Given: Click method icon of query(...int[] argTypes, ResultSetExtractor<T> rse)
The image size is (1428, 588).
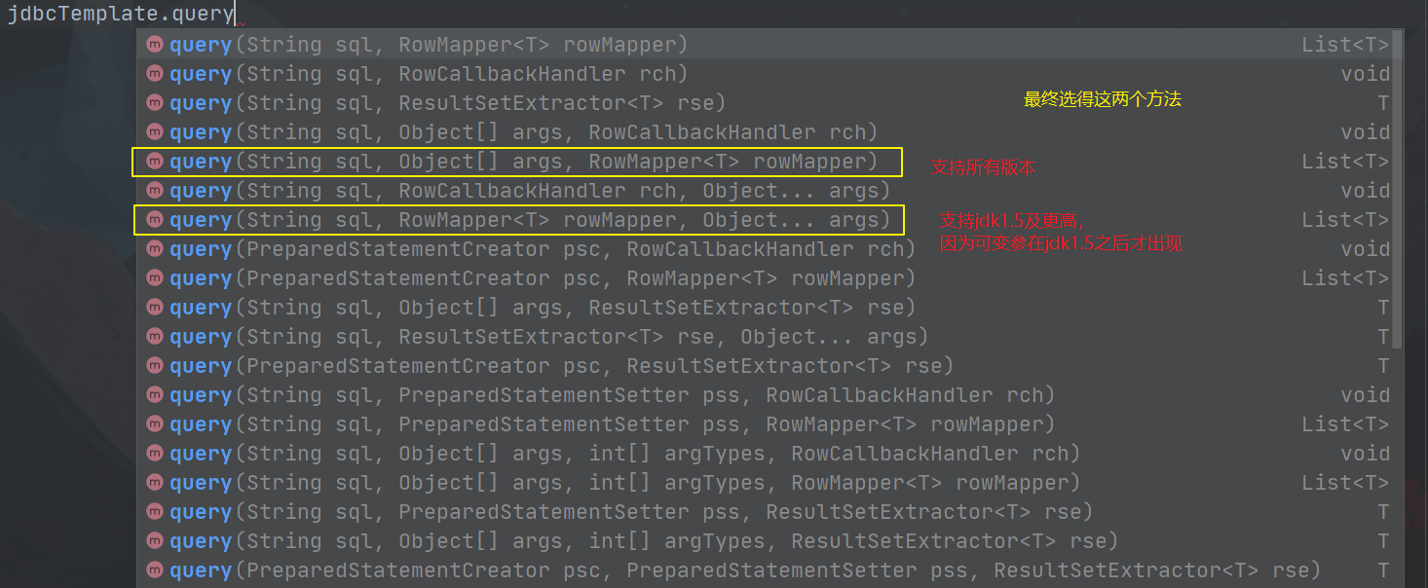Looking at the screenshot, I should point(154,541).
